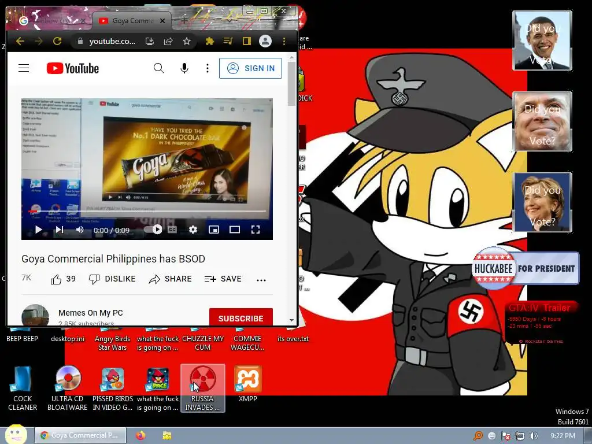
Task: Toggle the Chrome side panel icon
Action: click(x=246, y=41)
